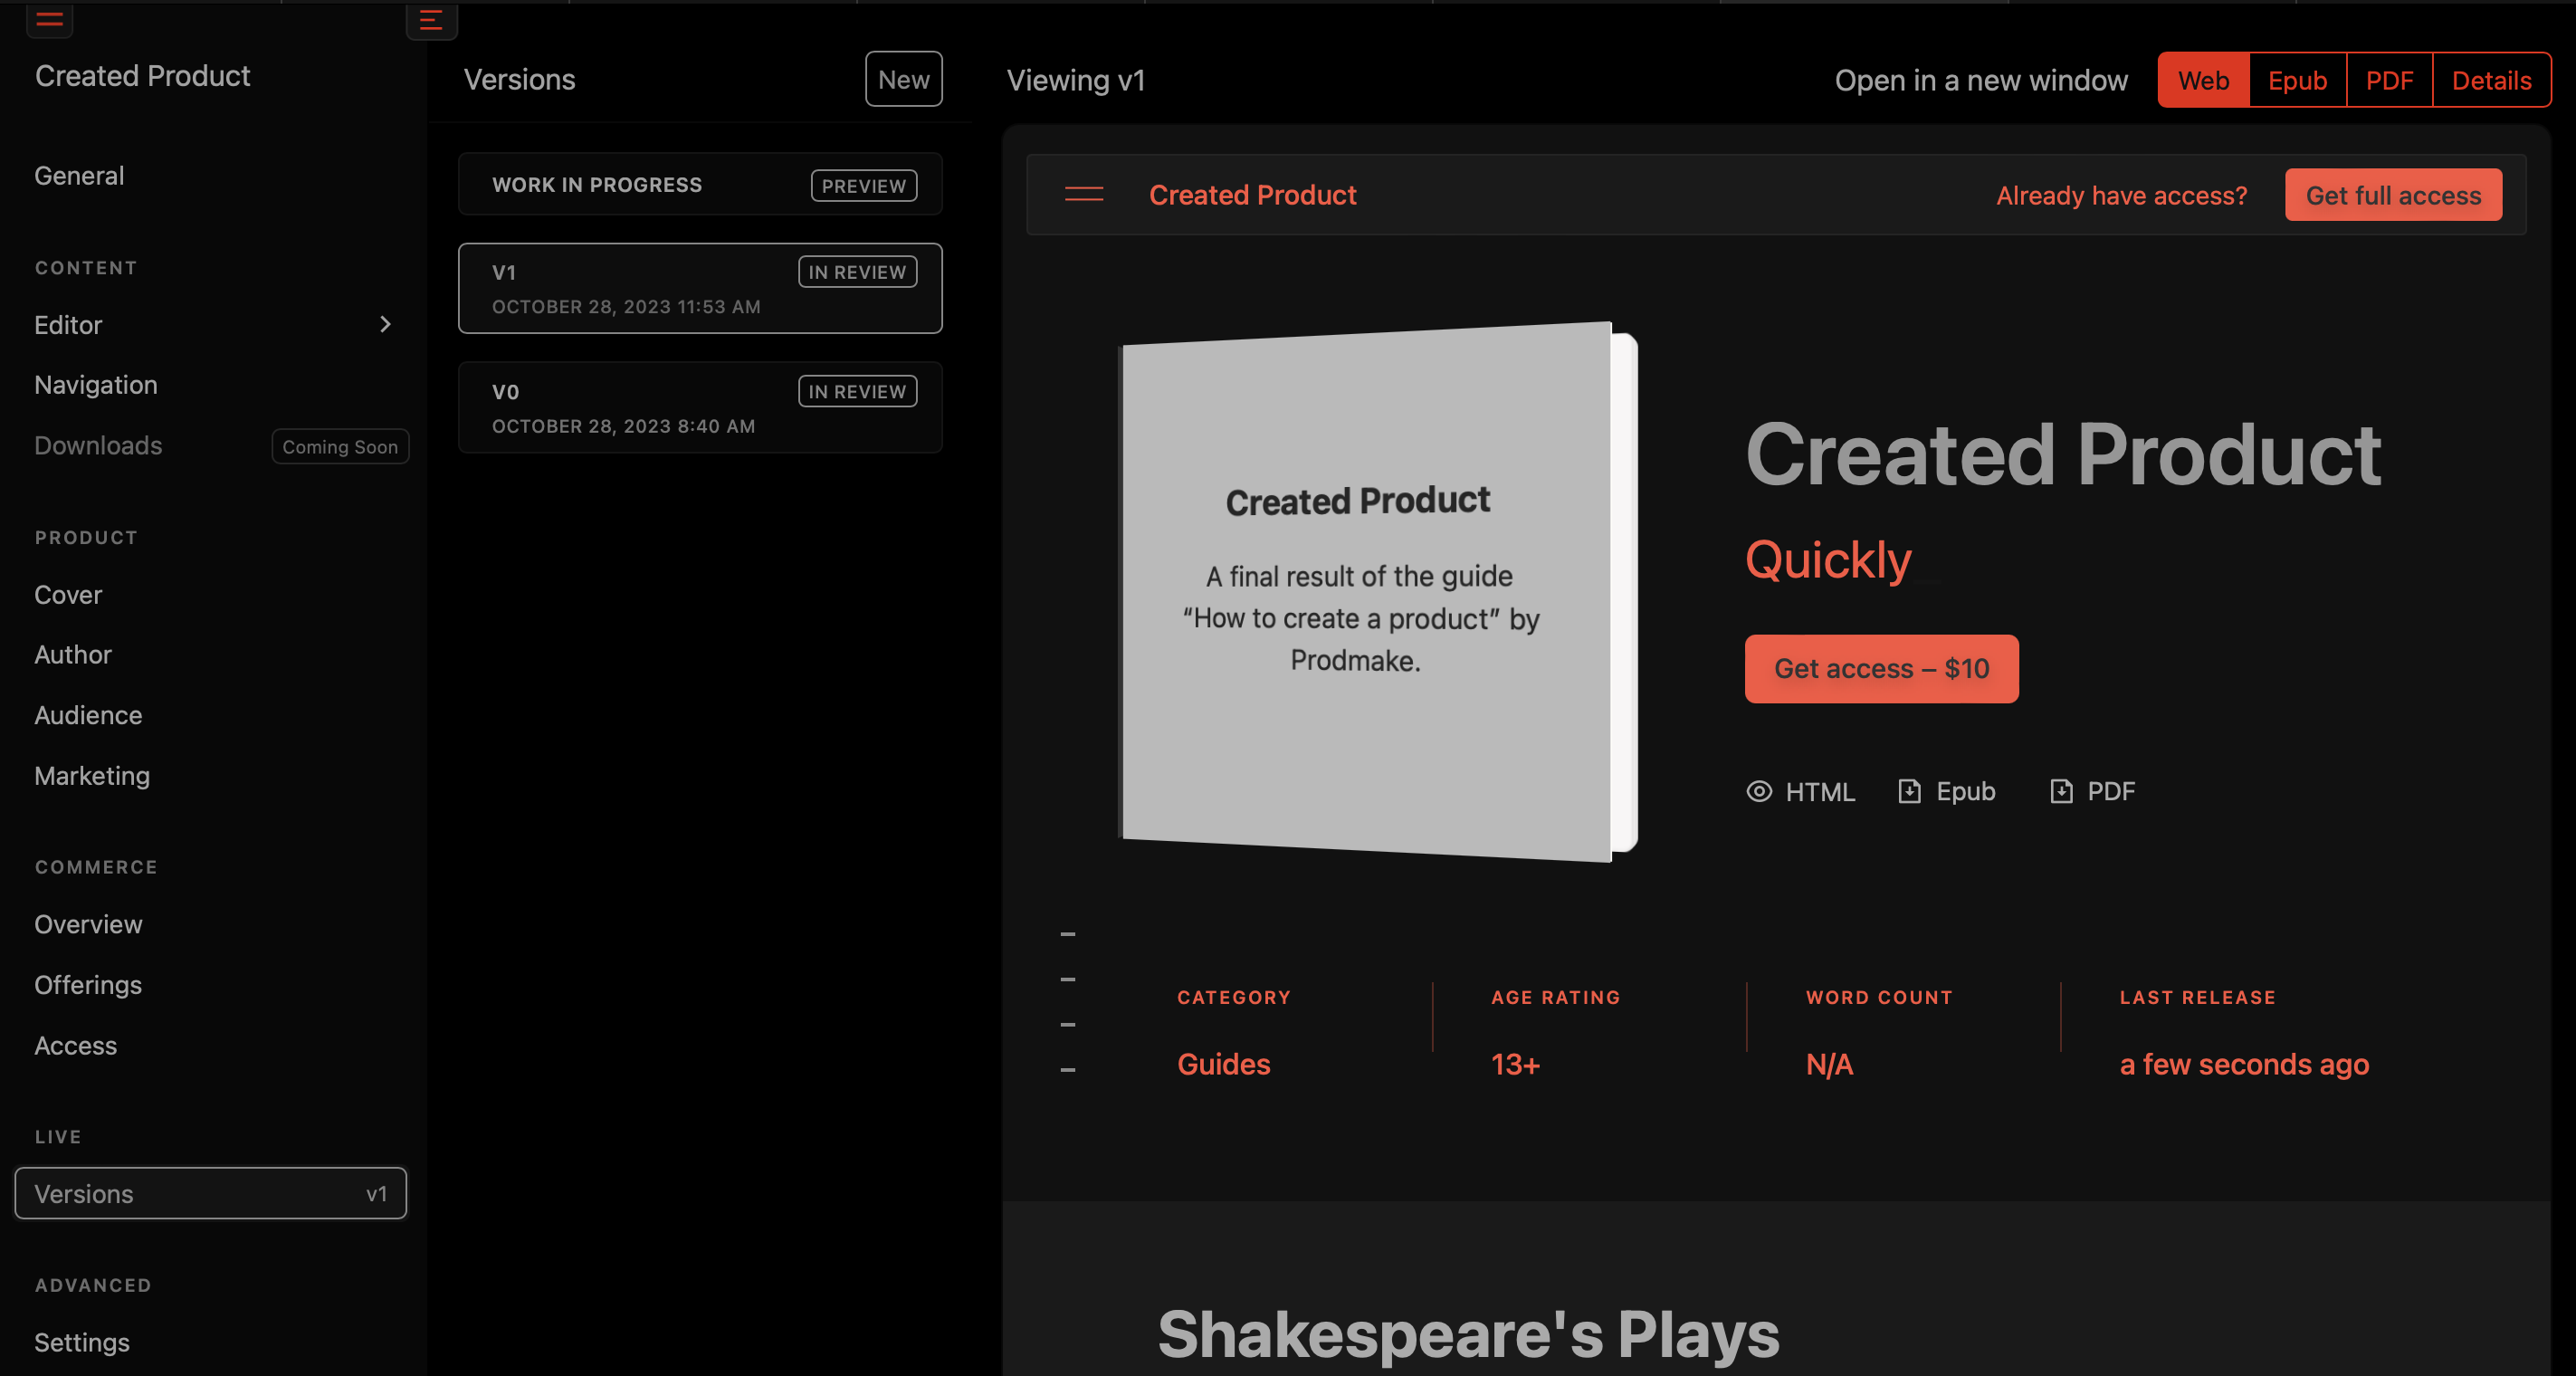This screenshot has height=1376, width=2576.
Task: Open the Details tab
Action: coord(2490,80)
